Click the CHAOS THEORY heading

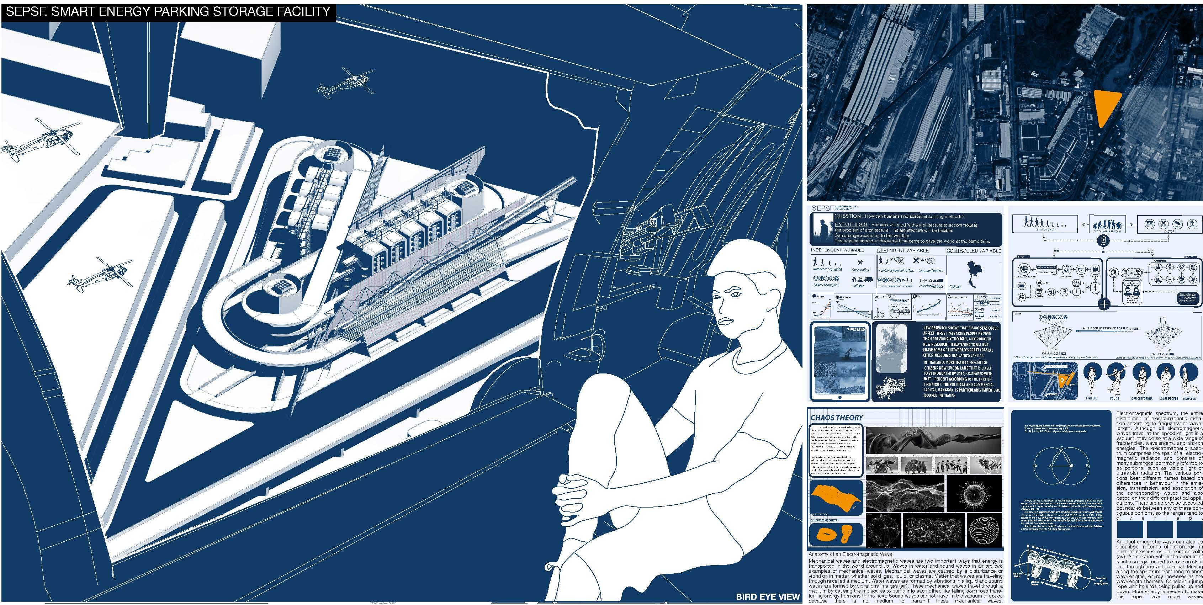tap(837, 418)
